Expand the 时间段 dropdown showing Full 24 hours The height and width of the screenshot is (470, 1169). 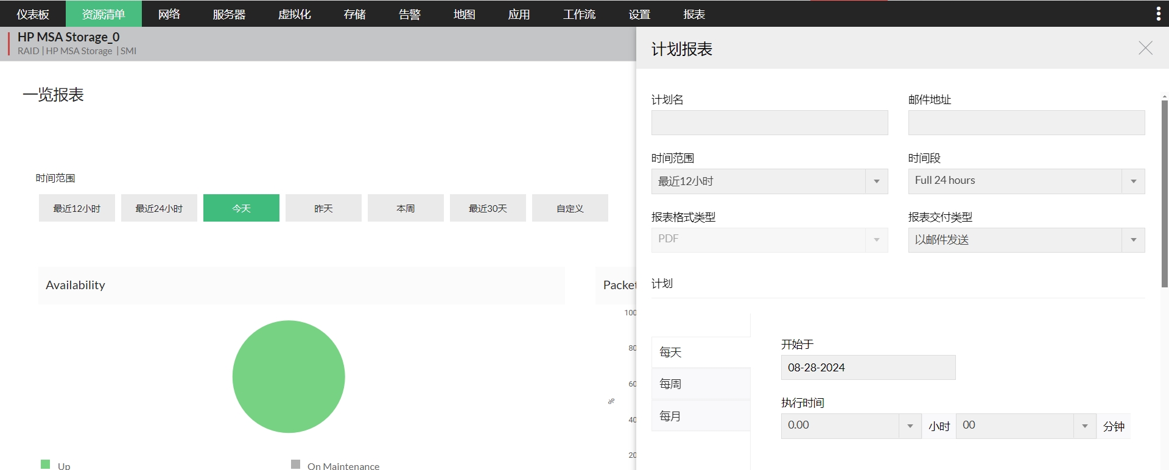pyautogui.click(x=1027, y=181)
